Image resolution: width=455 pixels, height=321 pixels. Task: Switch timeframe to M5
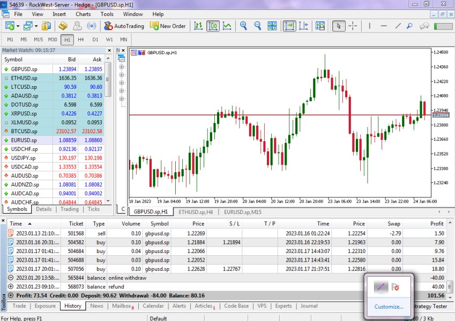coord(24,40)
